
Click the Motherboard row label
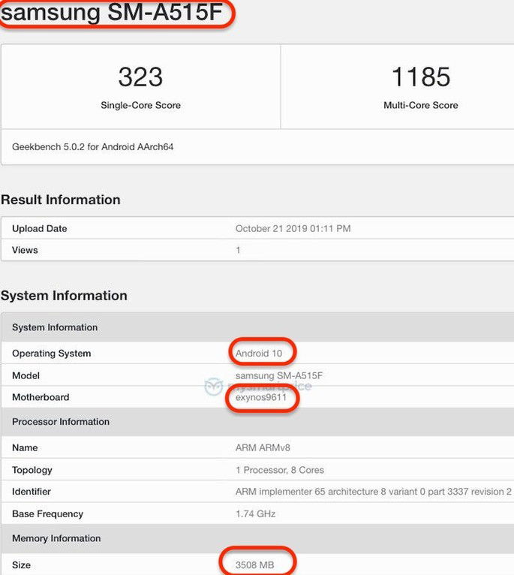41,397
